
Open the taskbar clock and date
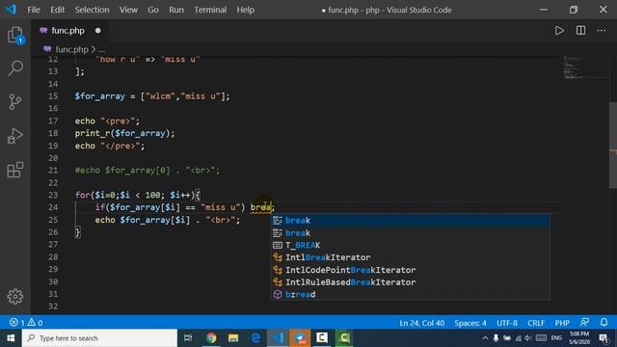[x=579, y=338]
